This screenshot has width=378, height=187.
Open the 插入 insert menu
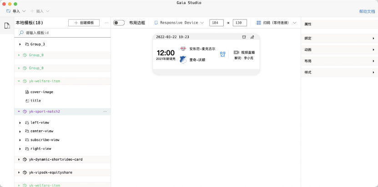coord(40,11)
